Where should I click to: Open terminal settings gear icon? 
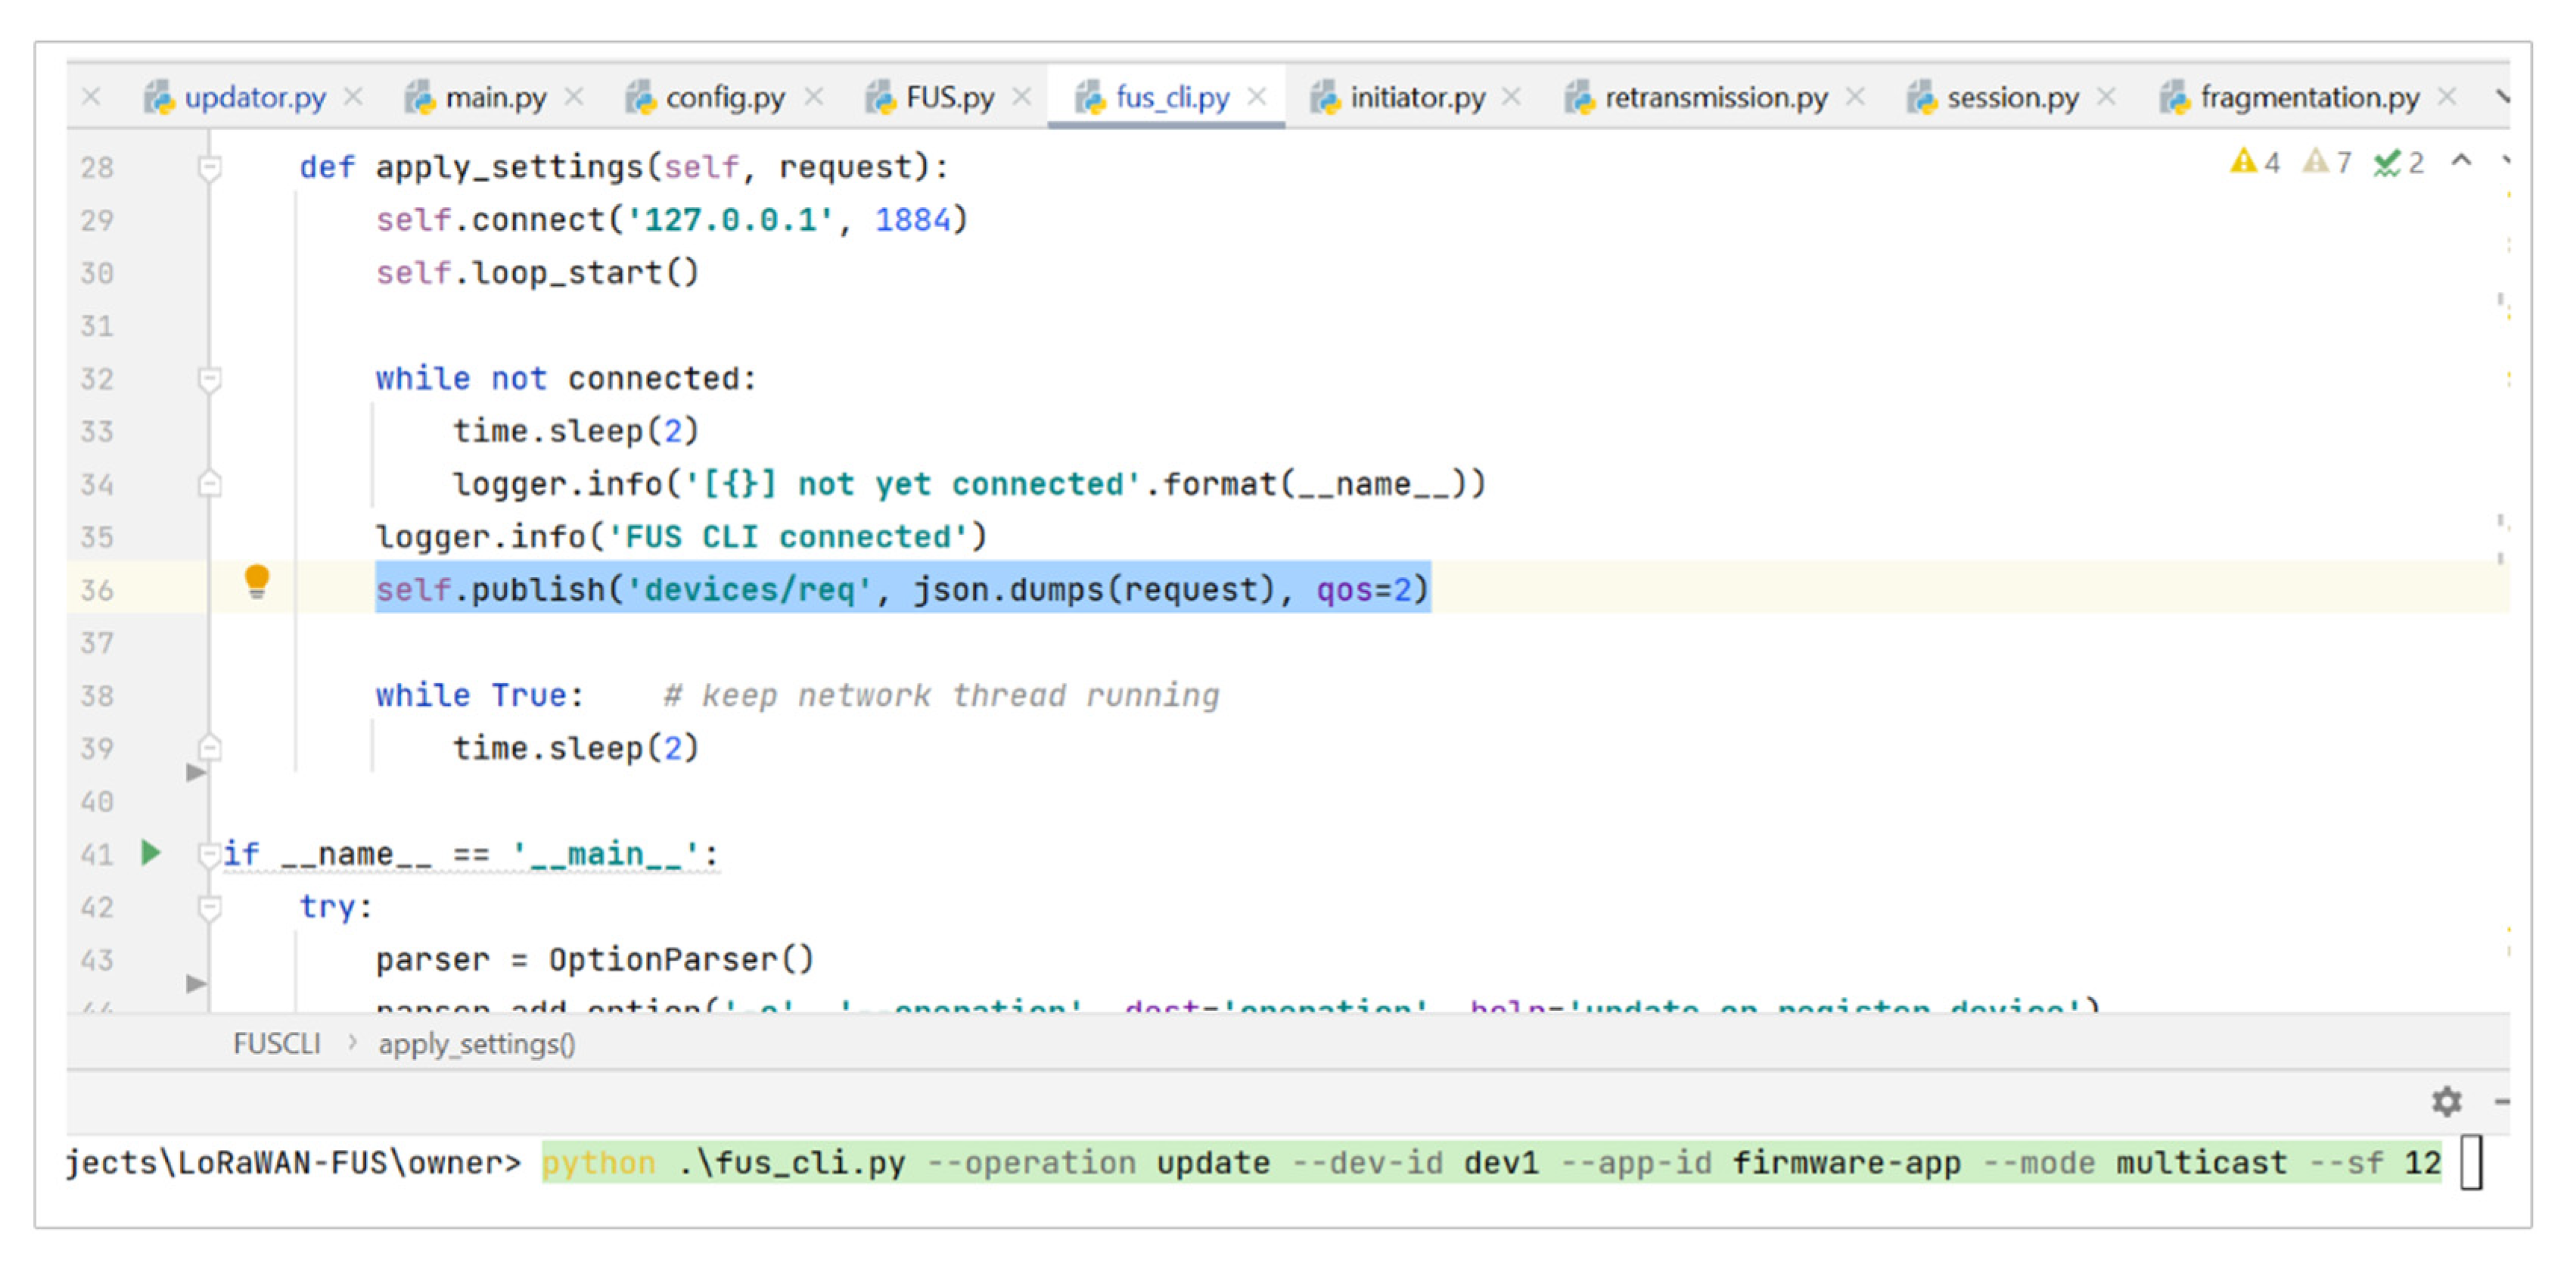tap(2446, 1101)
